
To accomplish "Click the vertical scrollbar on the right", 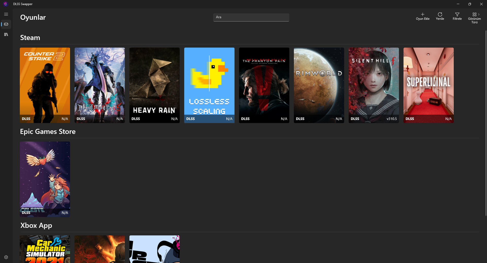I will coord(486,123).
